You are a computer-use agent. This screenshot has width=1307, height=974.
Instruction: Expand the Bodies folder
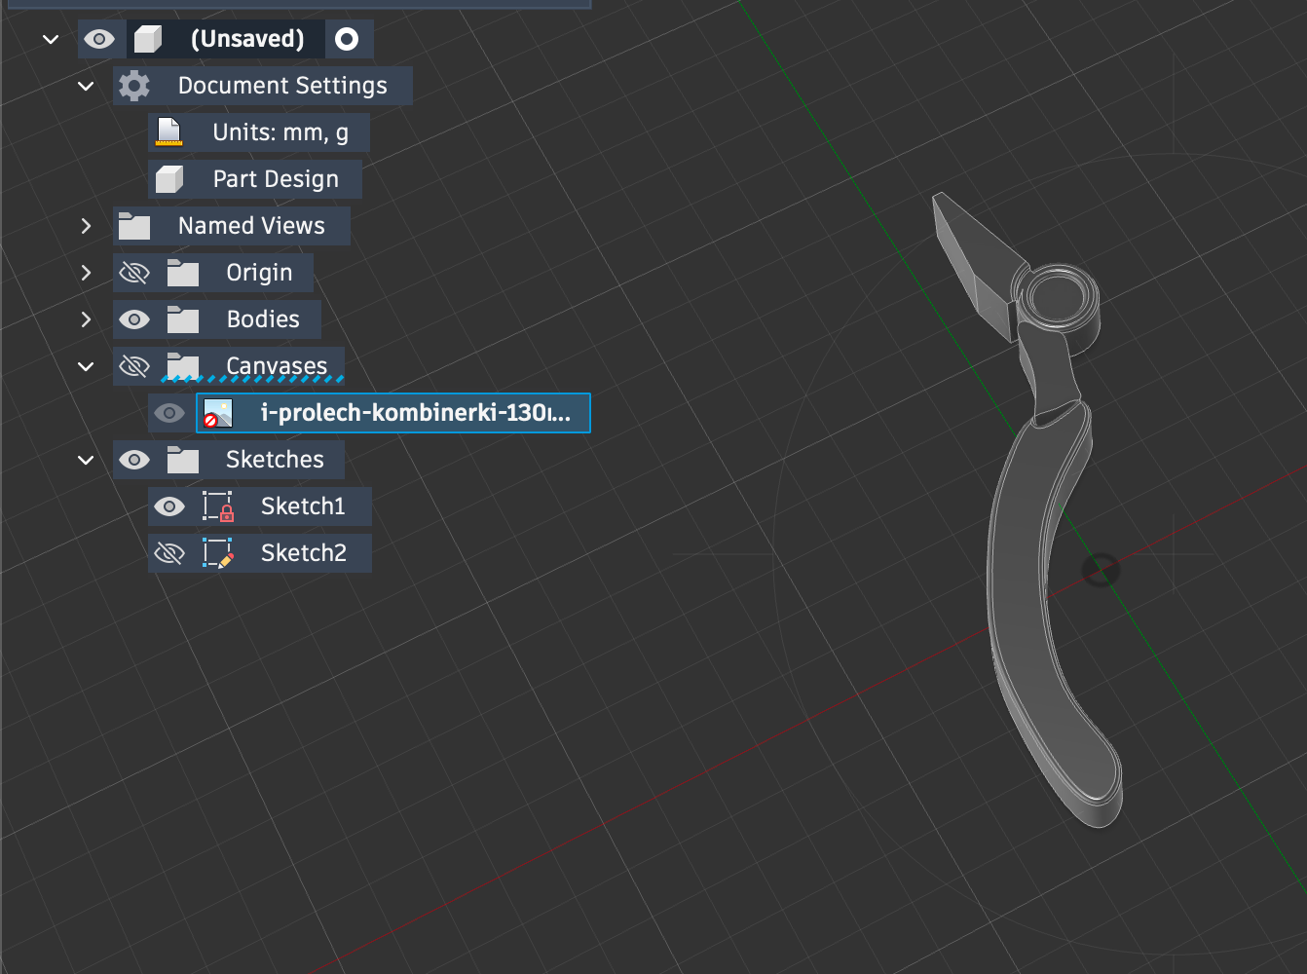tap(86, 319)
